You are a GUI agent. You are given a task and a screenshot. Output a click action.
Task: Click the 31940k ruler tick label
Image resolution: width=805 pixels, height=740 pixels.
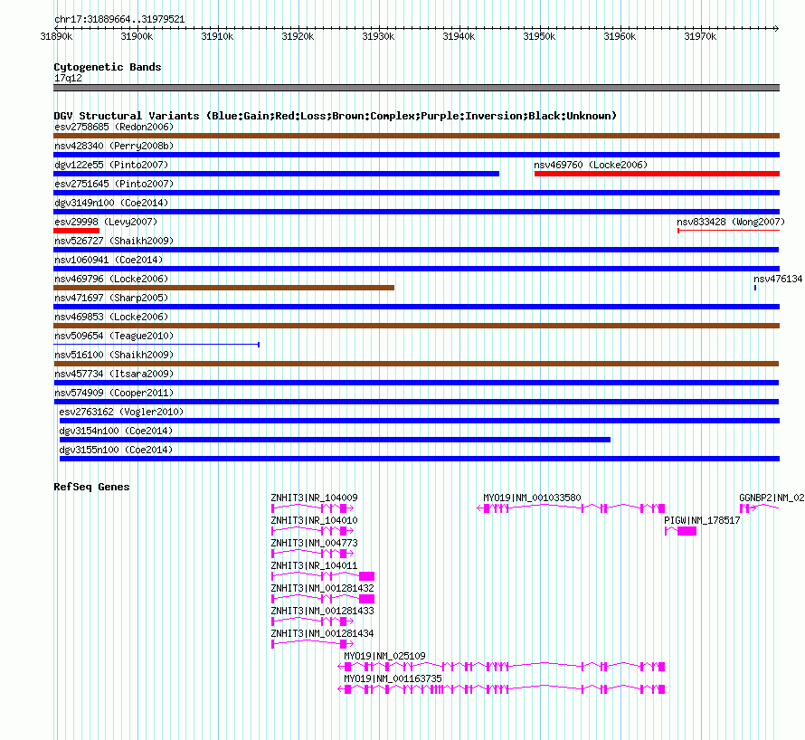[459, 37]
